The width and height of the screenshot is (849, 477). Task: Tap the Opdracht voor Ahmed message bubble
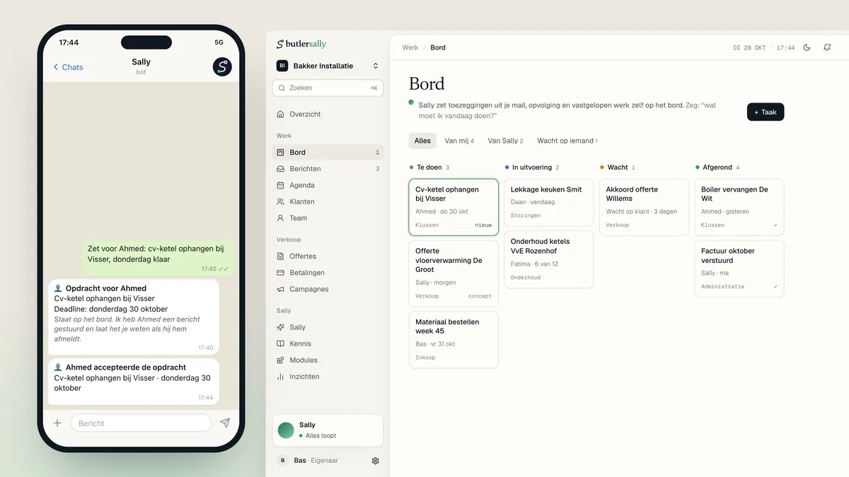134,317
